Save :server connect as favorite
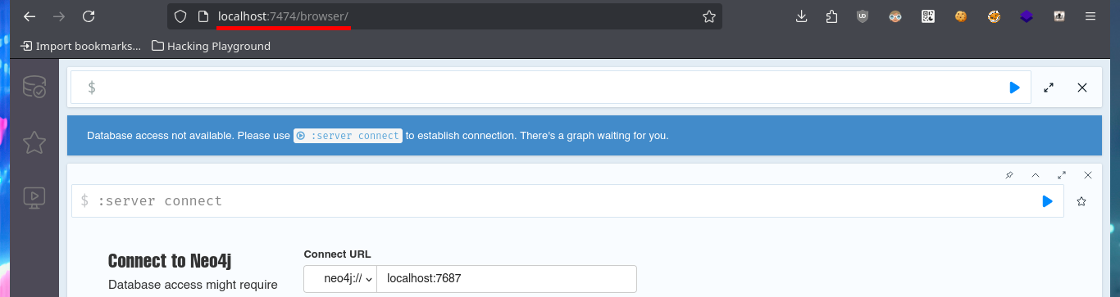 (1081, 201)
